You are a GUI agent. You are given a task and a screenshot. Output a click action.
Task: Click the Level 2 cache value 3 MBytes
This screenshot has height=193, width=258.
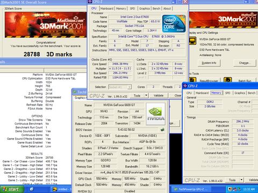click(160, 73)
